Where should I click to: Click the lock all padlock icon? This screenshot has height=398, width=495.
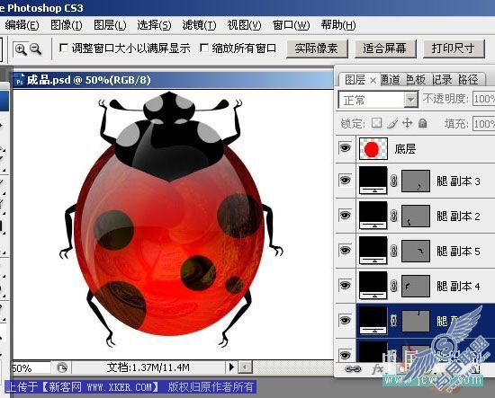point(423,123)
